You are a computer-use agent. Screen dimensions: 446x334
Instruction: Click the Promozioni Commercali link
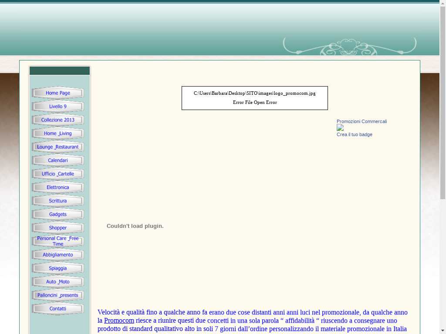(362, 121)
